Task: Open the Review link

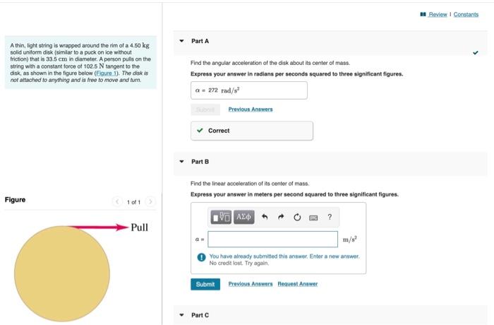Action: tap(438, 15)
